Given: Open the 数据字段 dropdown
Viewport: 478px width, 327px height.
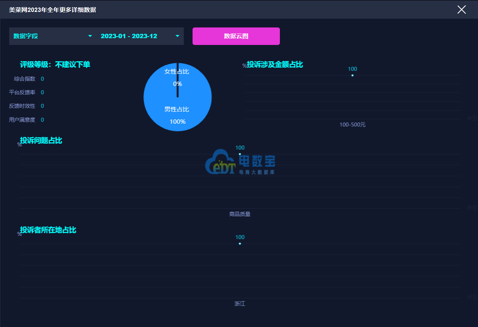Looking at the screenshot, I should (52, 36).
